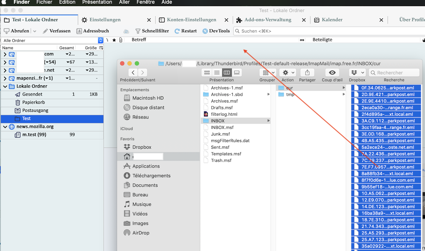This screenshot has height=251, width=425.
Task: Open the Alle Ordner folder mode dropdown
Action: pyautogui.click(x=52, y=40)
